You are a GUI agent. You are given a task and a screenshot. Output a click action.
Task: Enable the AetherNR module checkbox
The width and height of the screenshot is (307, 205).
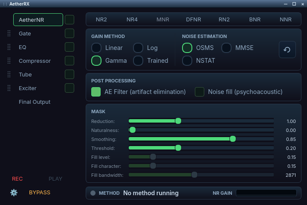coord(70,20)
